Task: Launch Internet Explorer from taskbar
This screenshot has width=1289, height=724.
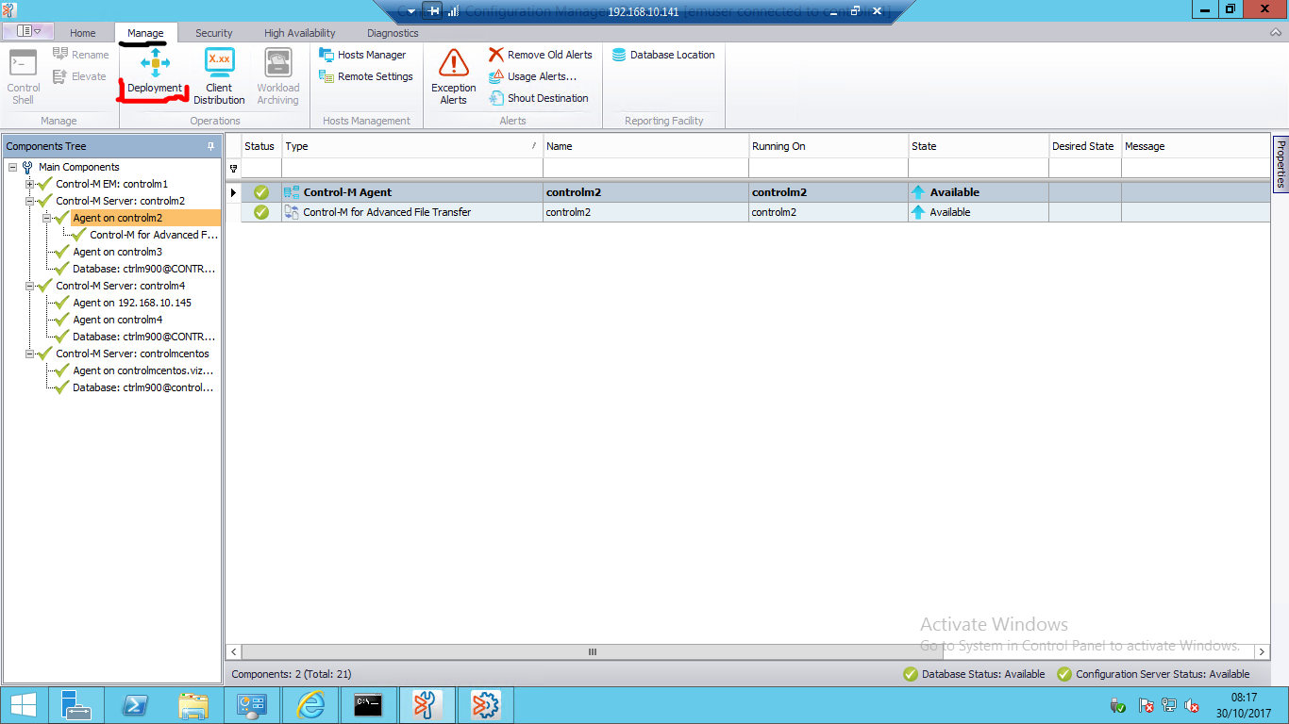Action: coord(310,705)
